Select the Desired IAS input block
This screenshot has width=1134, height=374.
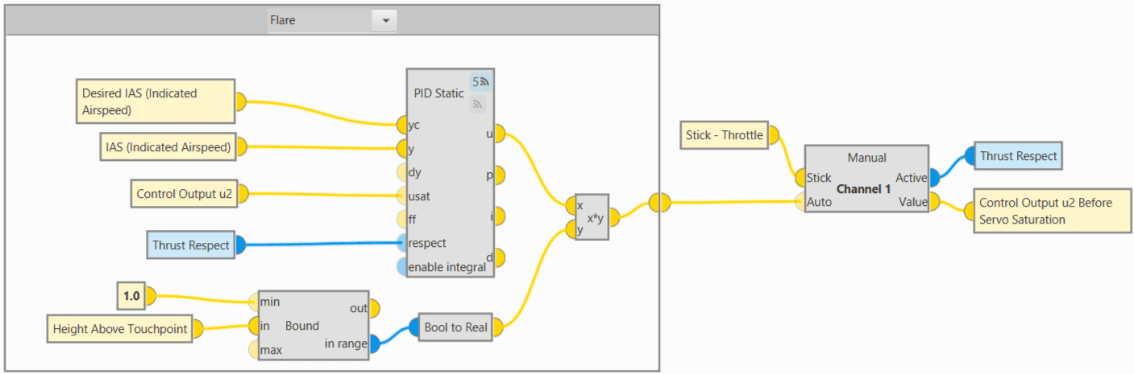click(156, 101)
